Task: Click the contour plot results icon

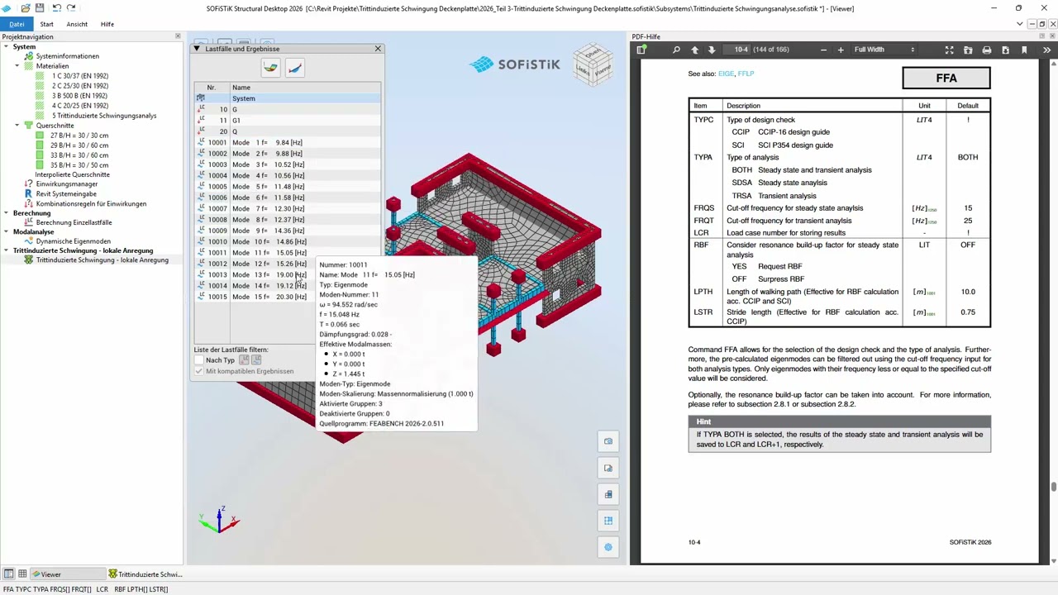Action: pos(270,68)
